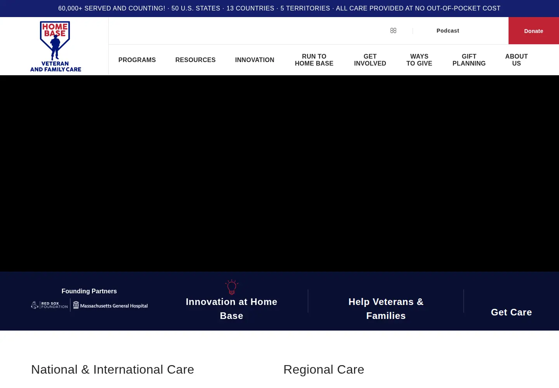The image size is (559, 388).
Task: Click the 60,000+ served announcement banner
Action: click(x=279, y=9)
